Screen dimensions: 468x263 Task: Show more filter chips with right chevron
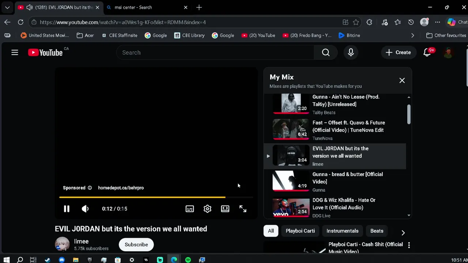[403, 233]
